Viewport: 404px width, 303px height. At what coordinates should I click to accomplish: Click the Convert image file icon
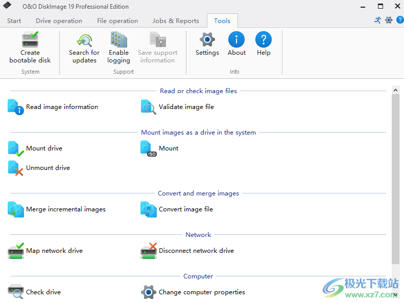pos(149,209)
